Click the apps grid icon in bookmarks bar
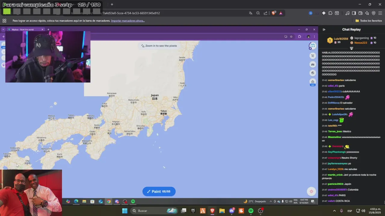385x216 pixels. pyautogui.click(x=4, y=21)
